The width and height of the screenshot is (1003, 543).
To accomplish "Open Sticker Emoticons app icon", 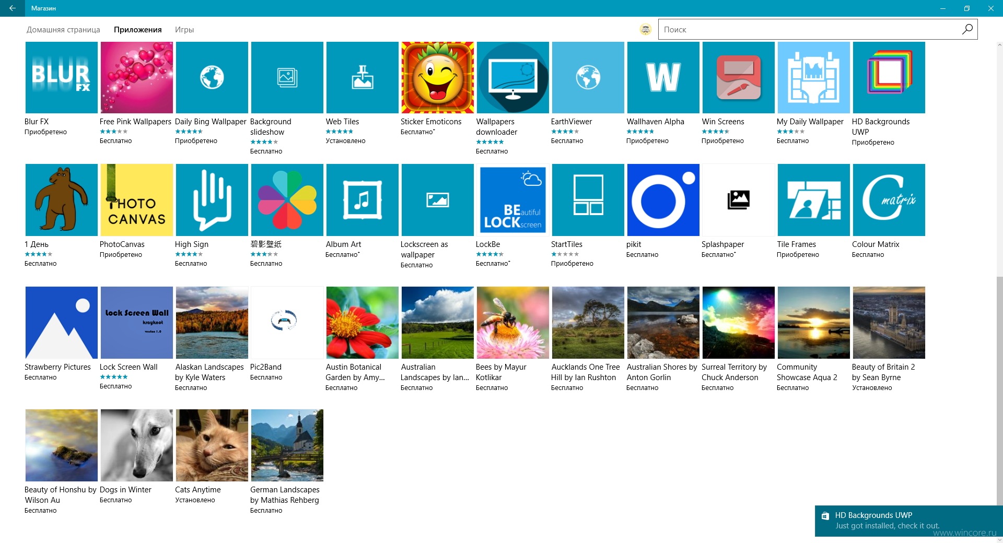I will (438, 77).
